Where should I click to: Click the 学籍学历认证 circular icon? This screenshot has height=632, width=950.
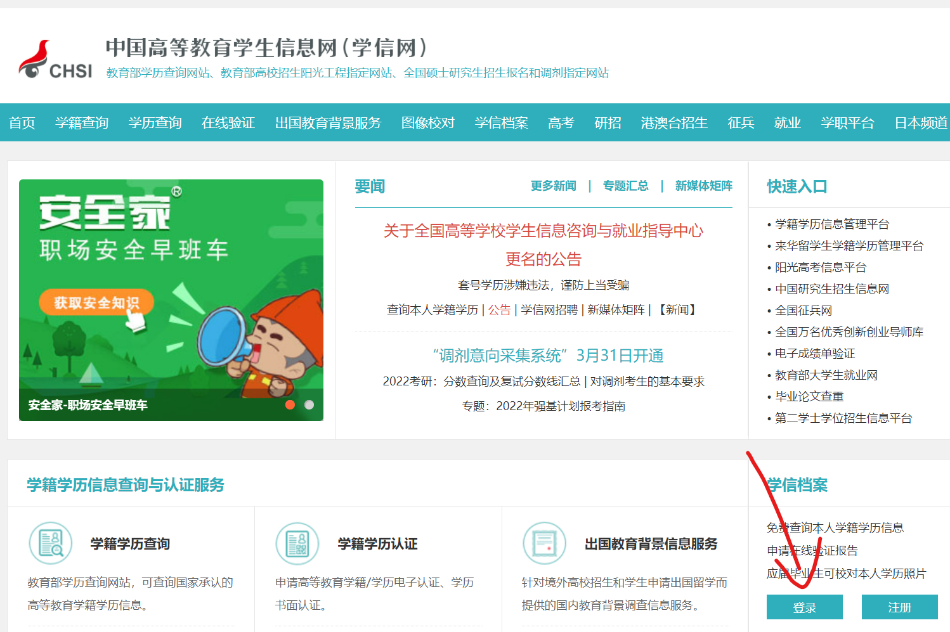click(x=297, y=543)
